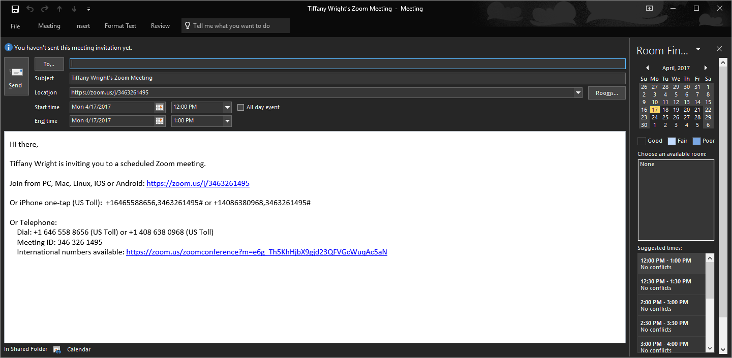
Task: Open the 12:00 PM start time dropdown
Action: [x=227, y=107]
